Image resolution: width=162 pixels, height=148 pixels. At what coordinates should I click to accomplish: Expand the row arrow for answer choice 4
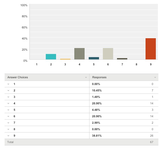tap(8, 104)
